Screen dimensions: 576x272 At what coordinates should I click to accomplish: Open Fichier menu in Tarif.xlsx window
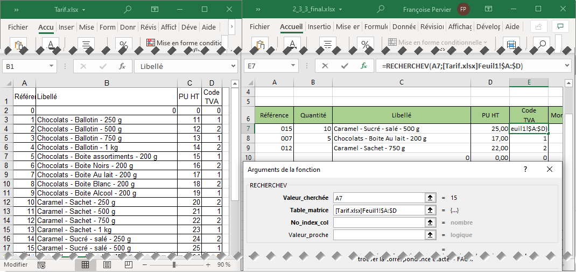tap(18, 27)
